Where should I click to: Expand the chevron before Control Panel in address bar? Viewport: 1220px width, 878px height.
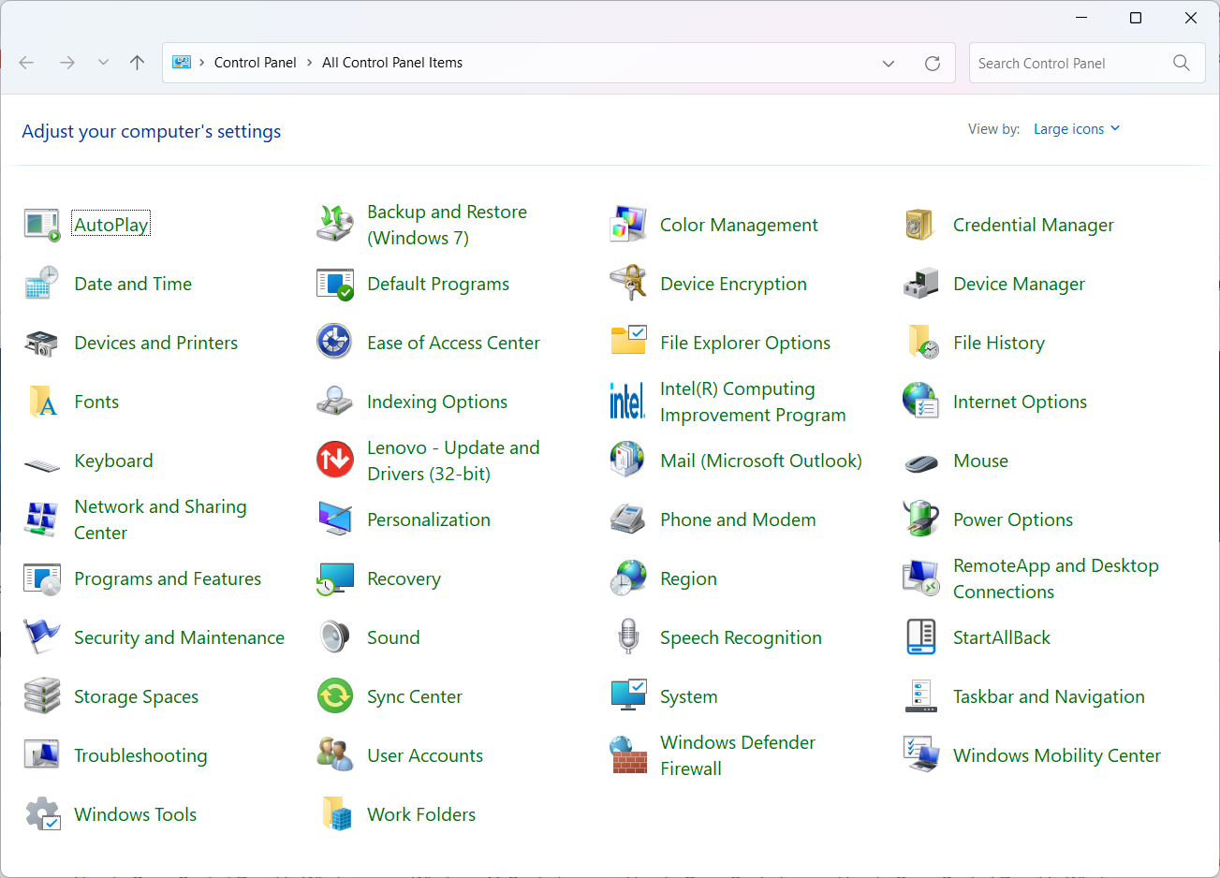(x=201, y=63)
